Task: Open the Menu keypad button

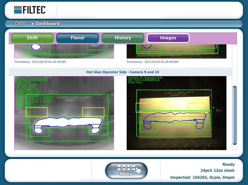Action: [126, 170]
